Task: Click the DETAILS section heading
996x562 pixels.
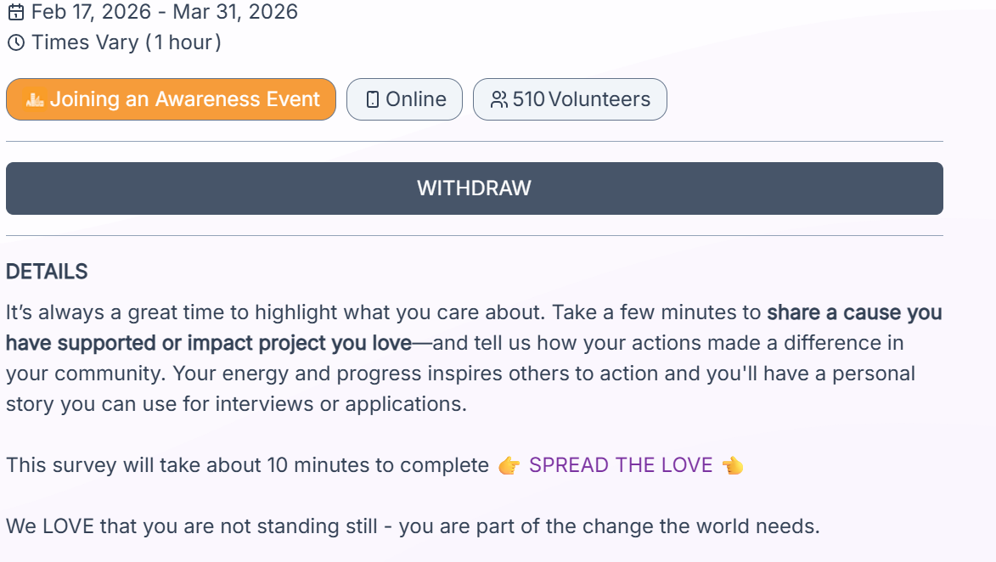Action: click(x=47, y=272)
